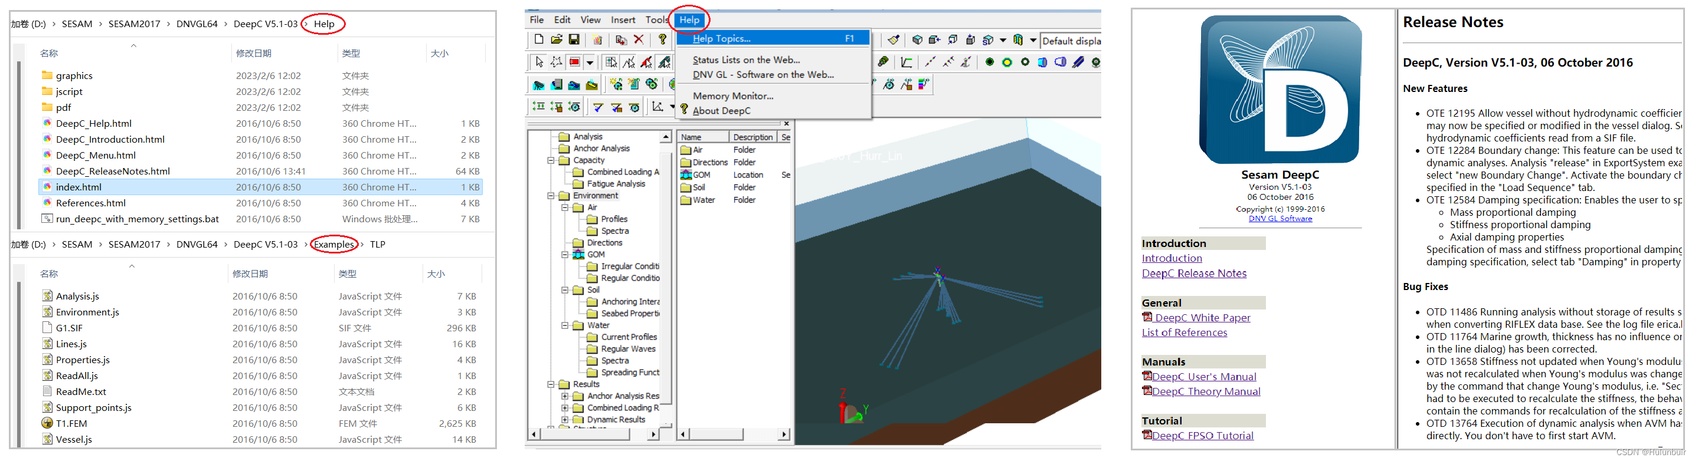Expand the Anchor Analysis Results node
Viewport: 1695px width, 461px height.
tap(565, 397)
